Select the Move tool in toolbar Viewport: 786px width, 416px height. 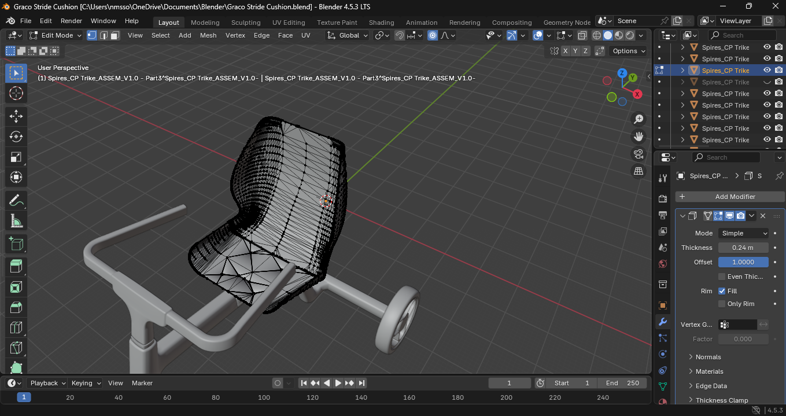[x=16, y=116]
